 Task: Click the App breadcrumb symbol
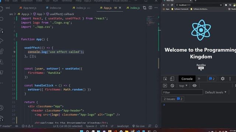(x=38, y=14)
